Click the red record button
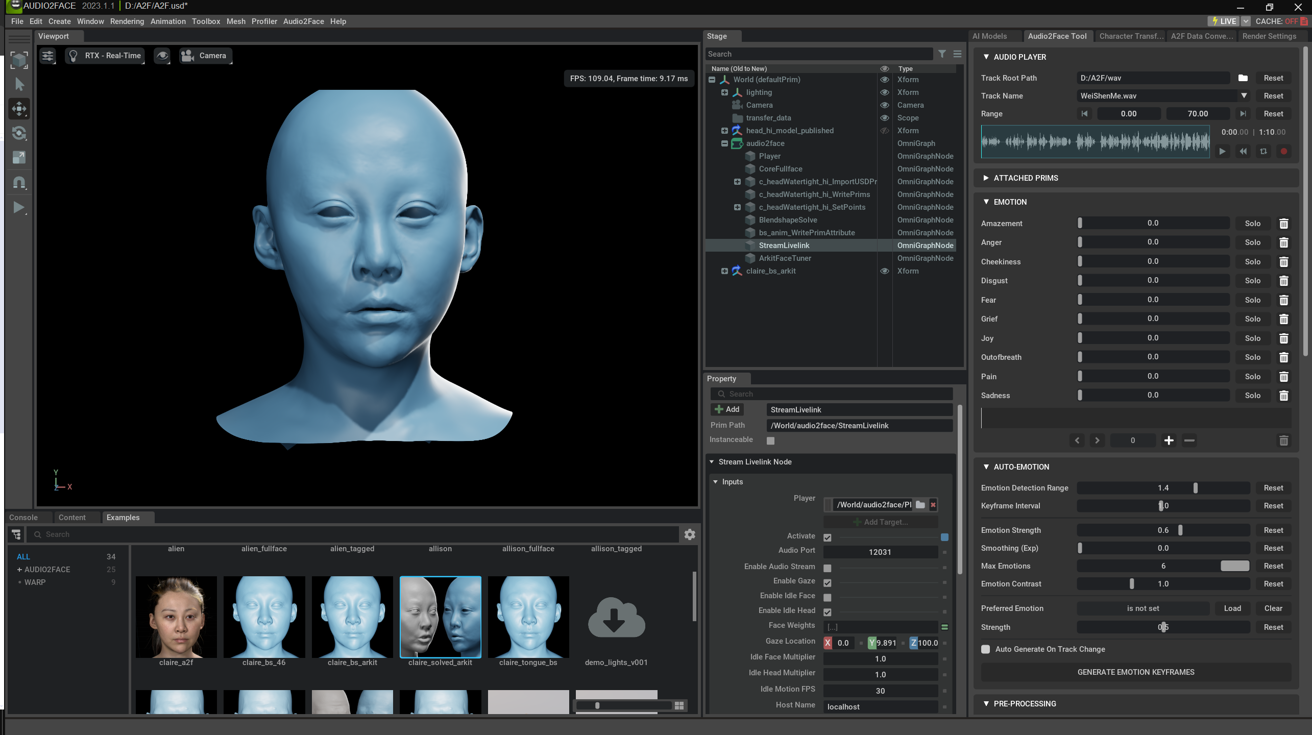Viewport: 1312px width, 735px height. 1283,152
